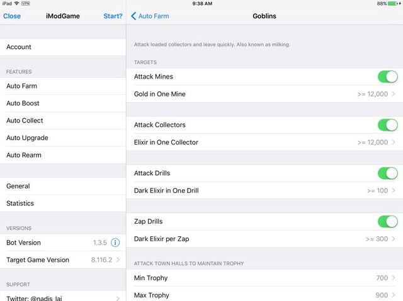Viewport: 403px width, 301px height.
Task: Open Auto Upgrade settings
Action: (63, 138)
